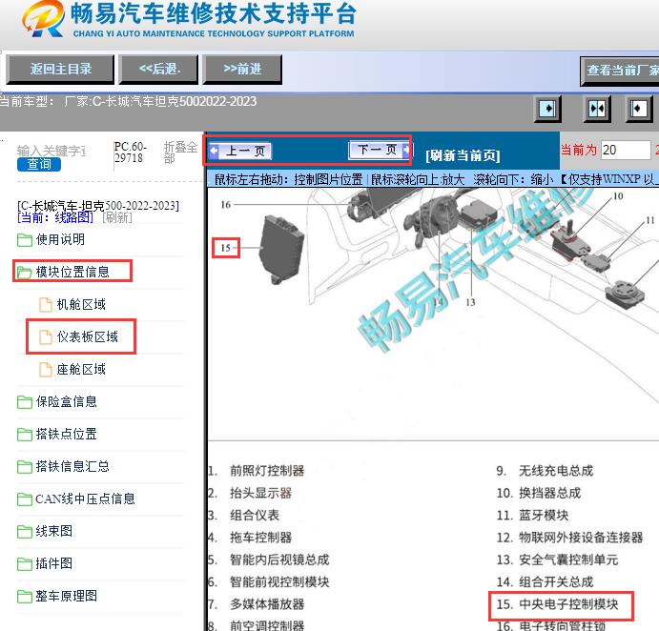Click the 机舱区域 document icon
Image resolution: width=659 pixels, height=631 pixels.
(x=46, y=305)
